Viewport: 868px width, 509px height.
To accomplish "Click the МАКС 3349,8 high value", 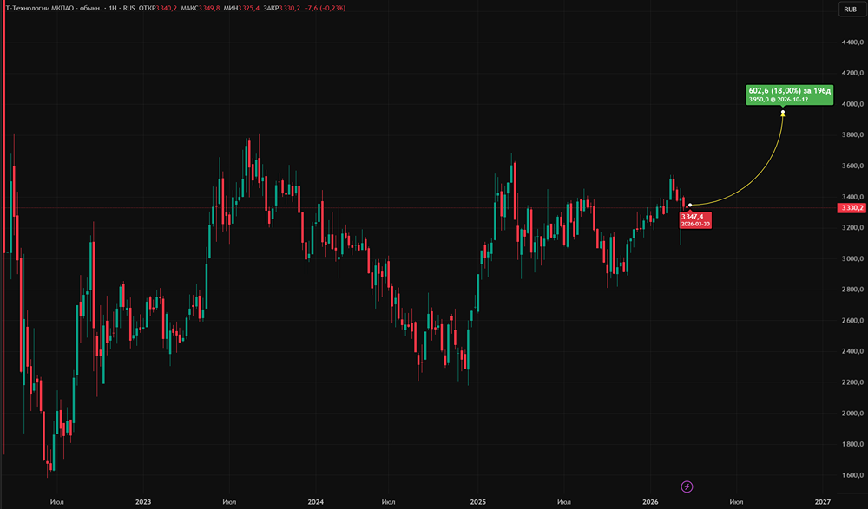I will pyautogui.click(x=200, y=9).
